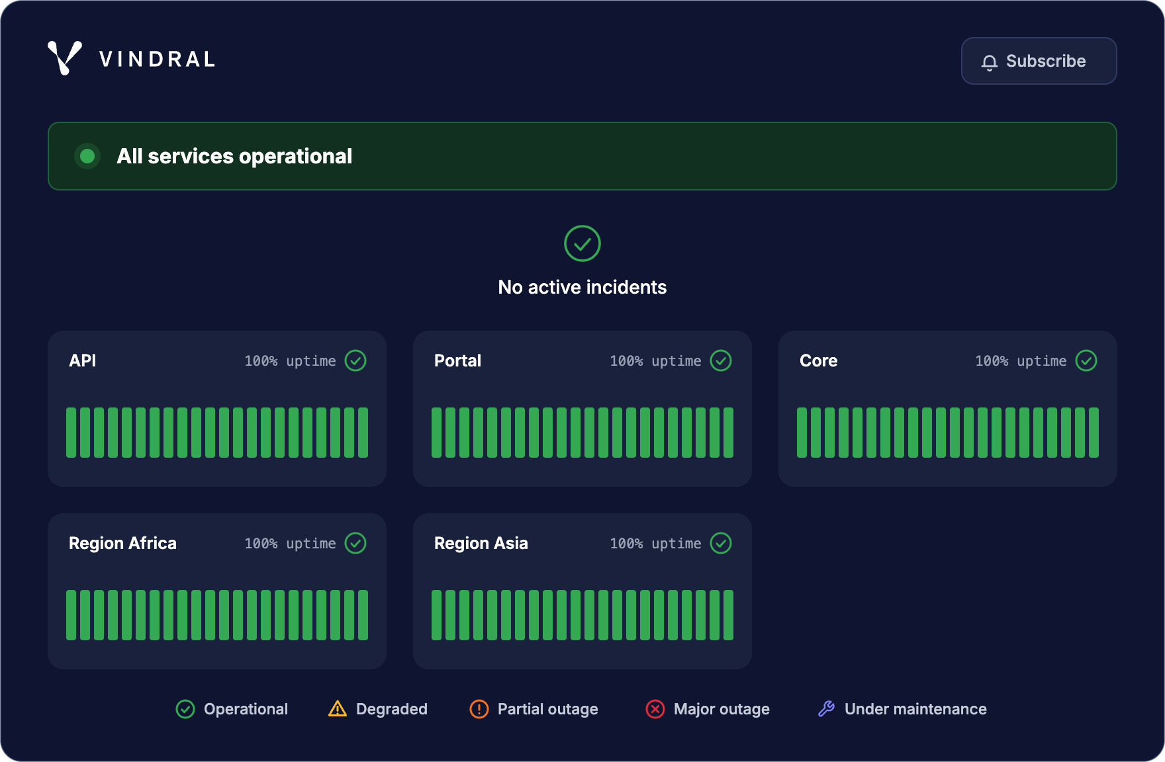
Task: Select the No active incidents text
Action: pyautogui.click(x=582, y=287)
